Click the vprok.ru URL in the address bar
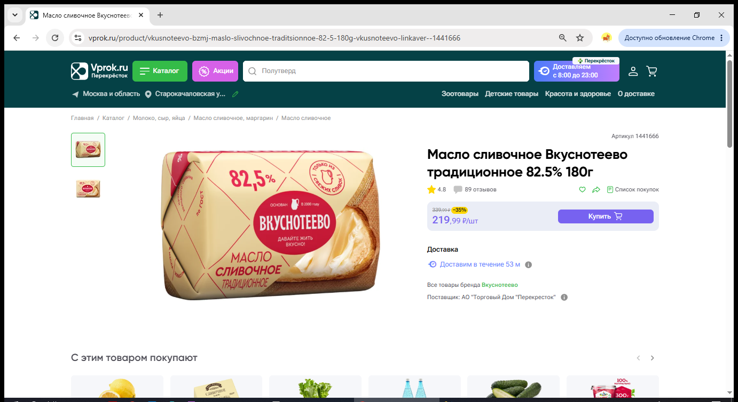Image resolution: width=738 pixels, height=402 pixels. 274,38
